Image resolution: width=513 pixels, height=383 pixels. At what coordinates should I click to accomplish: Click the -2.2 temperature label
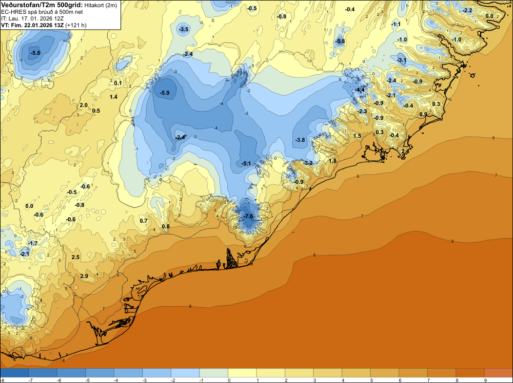tap(467, 10)
